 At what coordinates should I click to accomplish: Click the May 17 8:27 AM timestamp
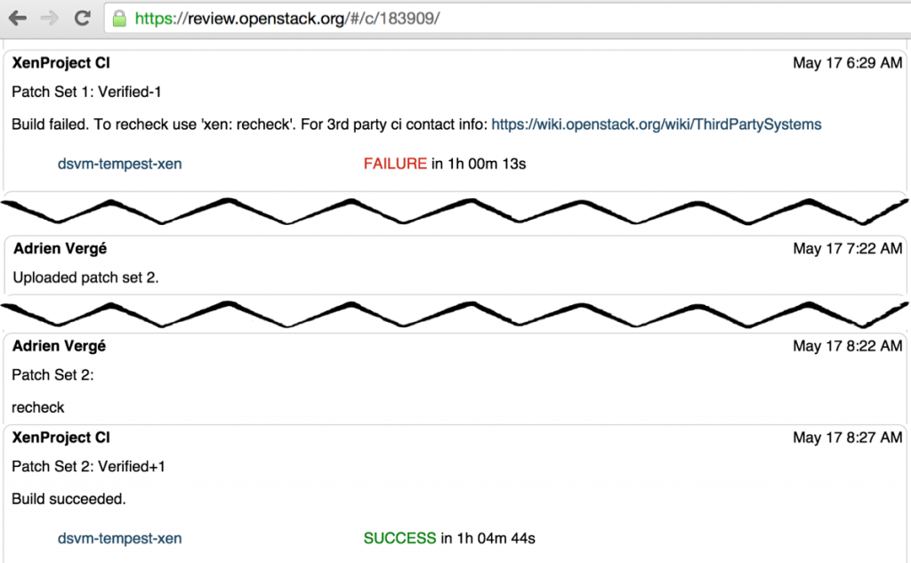(x=847, y=438)
